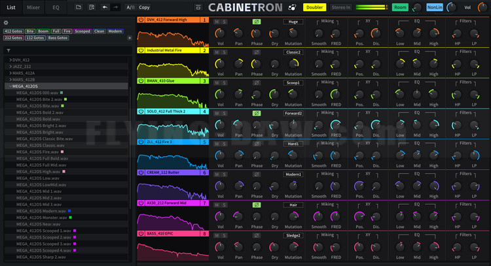Invert phase on slot 5 row

click(257, 144)
